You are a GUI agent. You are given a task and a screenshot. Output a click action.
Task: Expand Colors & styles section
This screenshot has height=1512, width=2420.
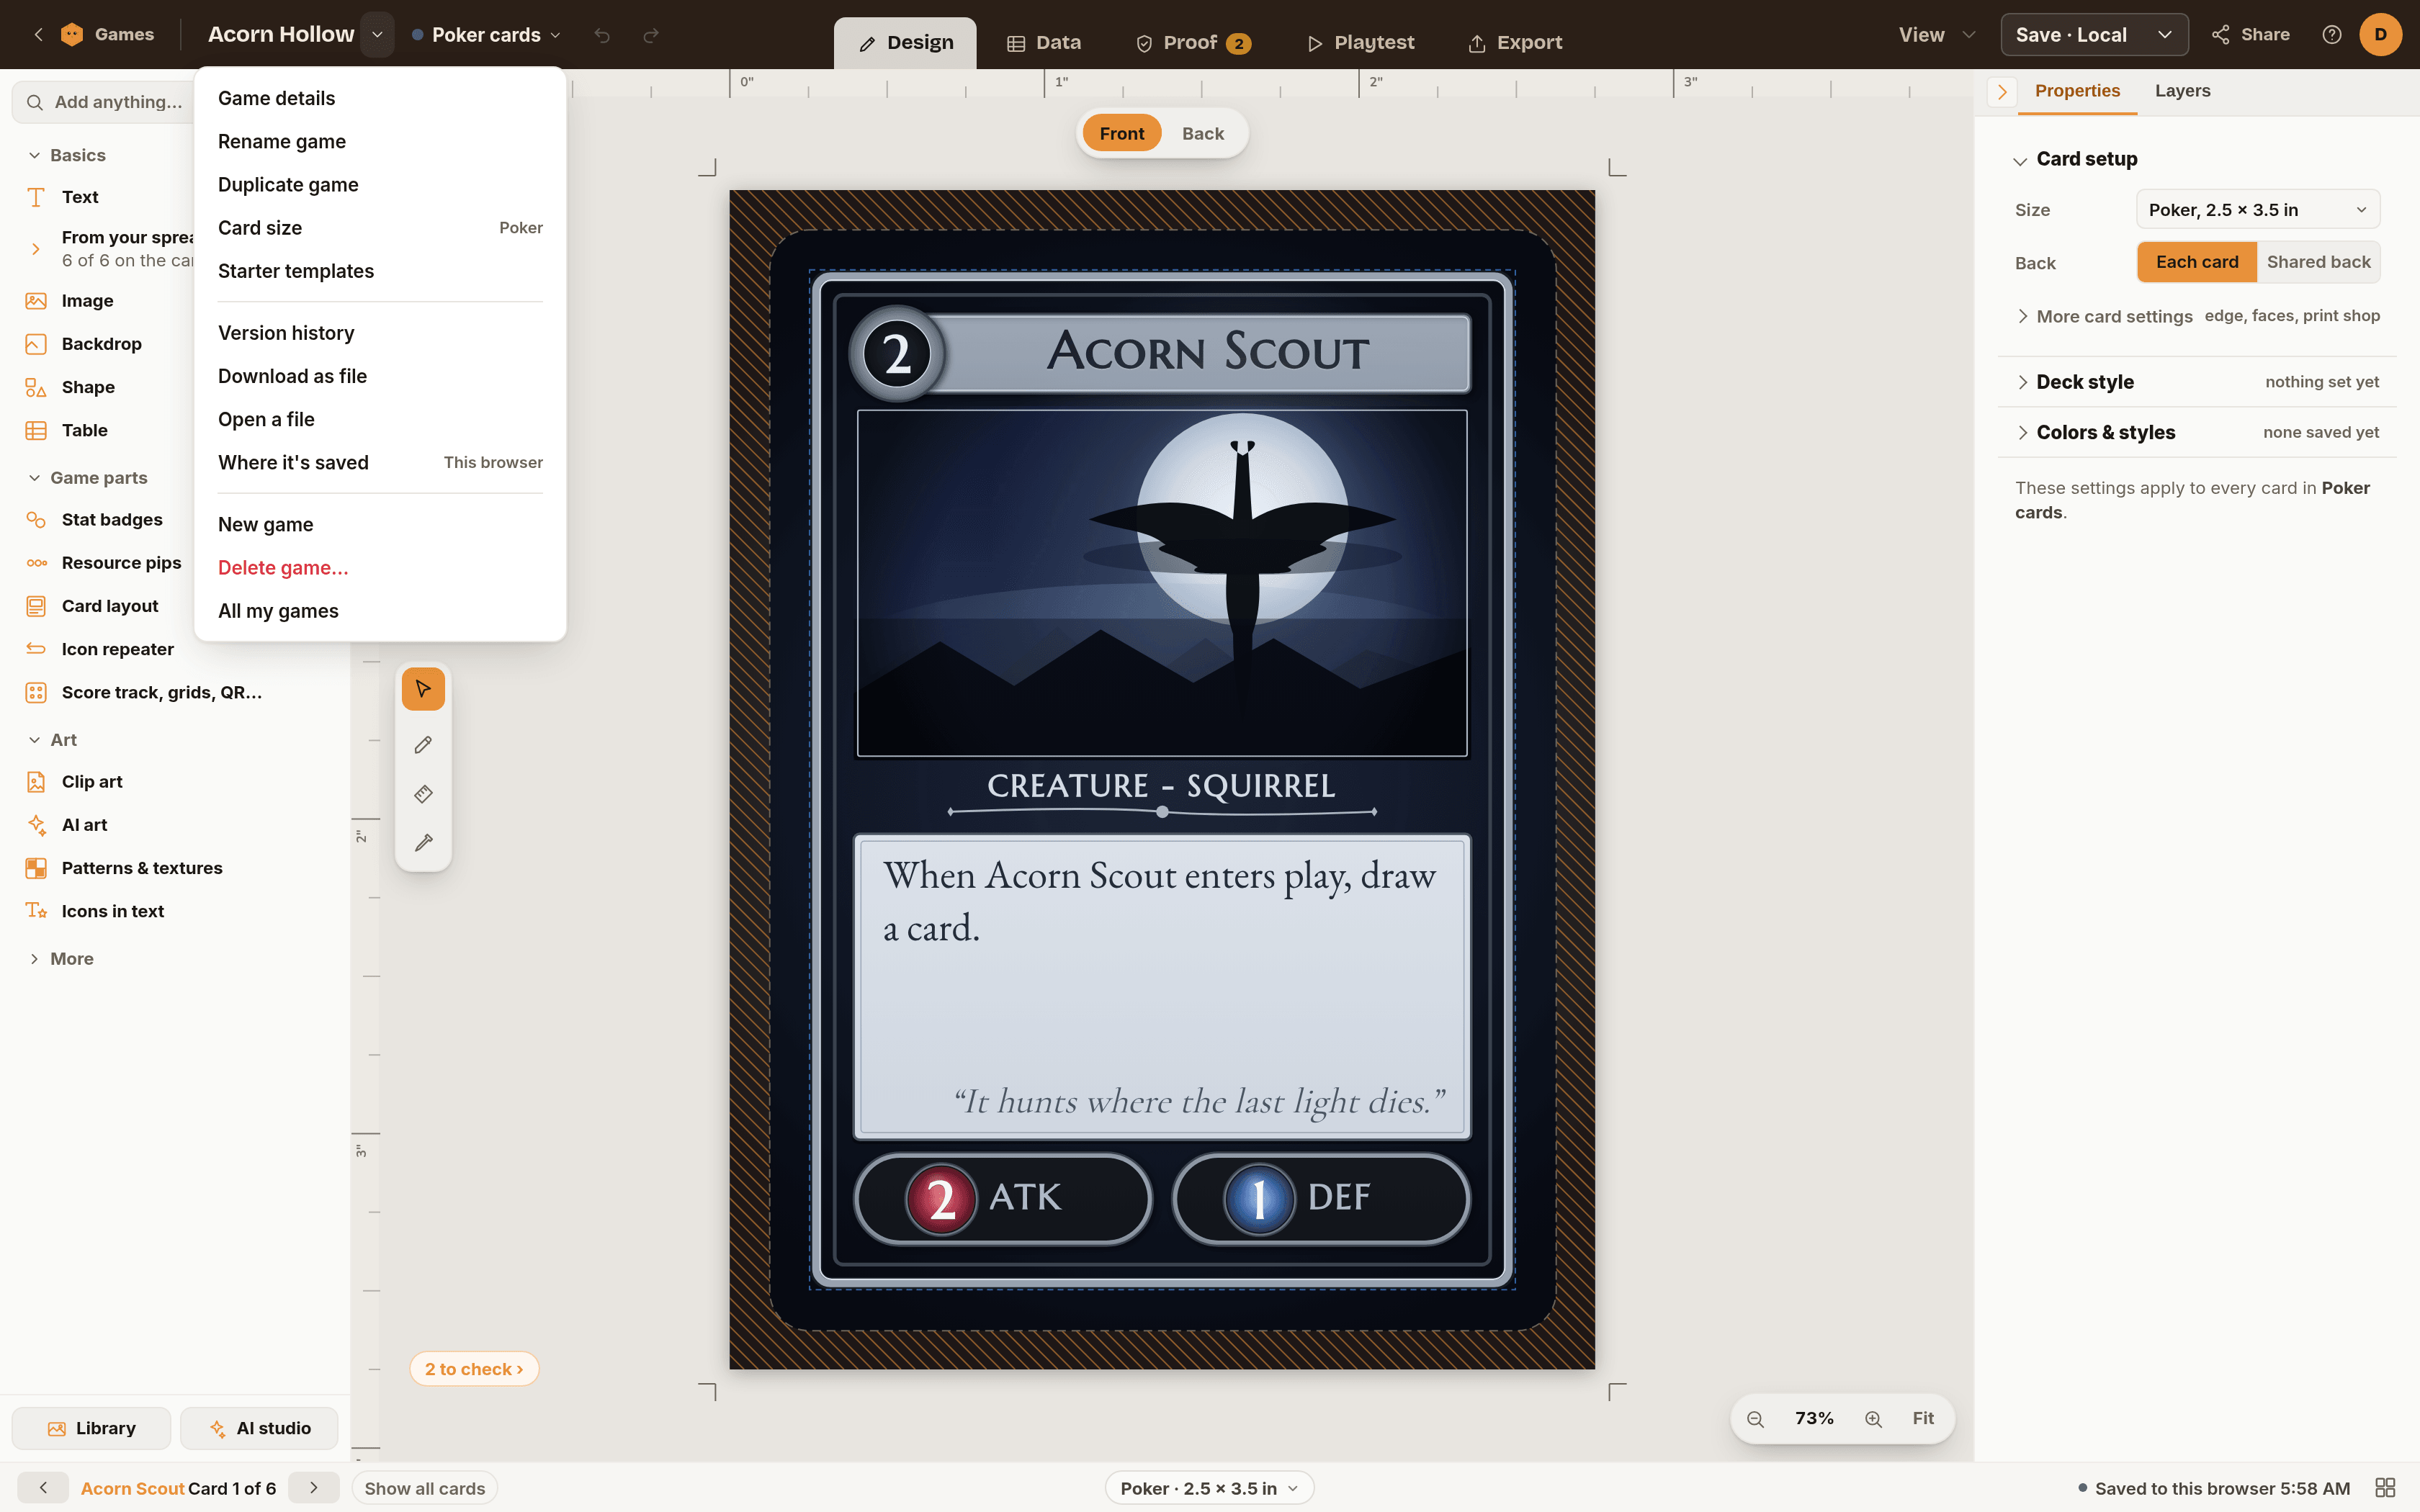coord(2197,432)
